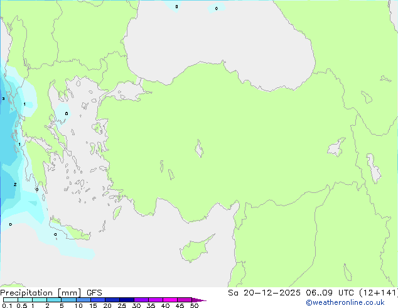This screenshot has height=308, width=398.
Task: Click the date 'Sa 20-12-2025' text
Action: click(264, 293)
